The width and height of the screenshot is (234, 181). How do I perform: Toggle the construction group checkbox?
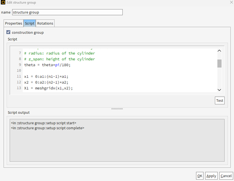pyautogui.click(x=8, y=32)
